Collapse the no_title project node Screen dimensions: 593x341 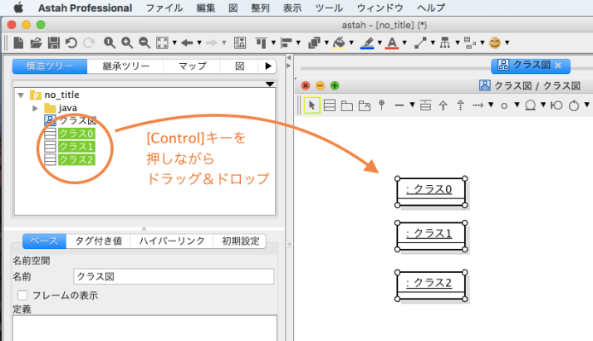pyautogui.click(x=21, y=95)
